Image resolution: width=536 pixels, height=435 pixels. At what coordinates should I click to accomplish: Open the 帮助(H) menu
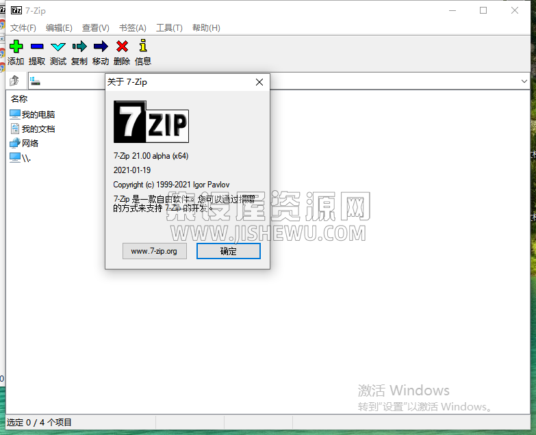tap(206, 28)
